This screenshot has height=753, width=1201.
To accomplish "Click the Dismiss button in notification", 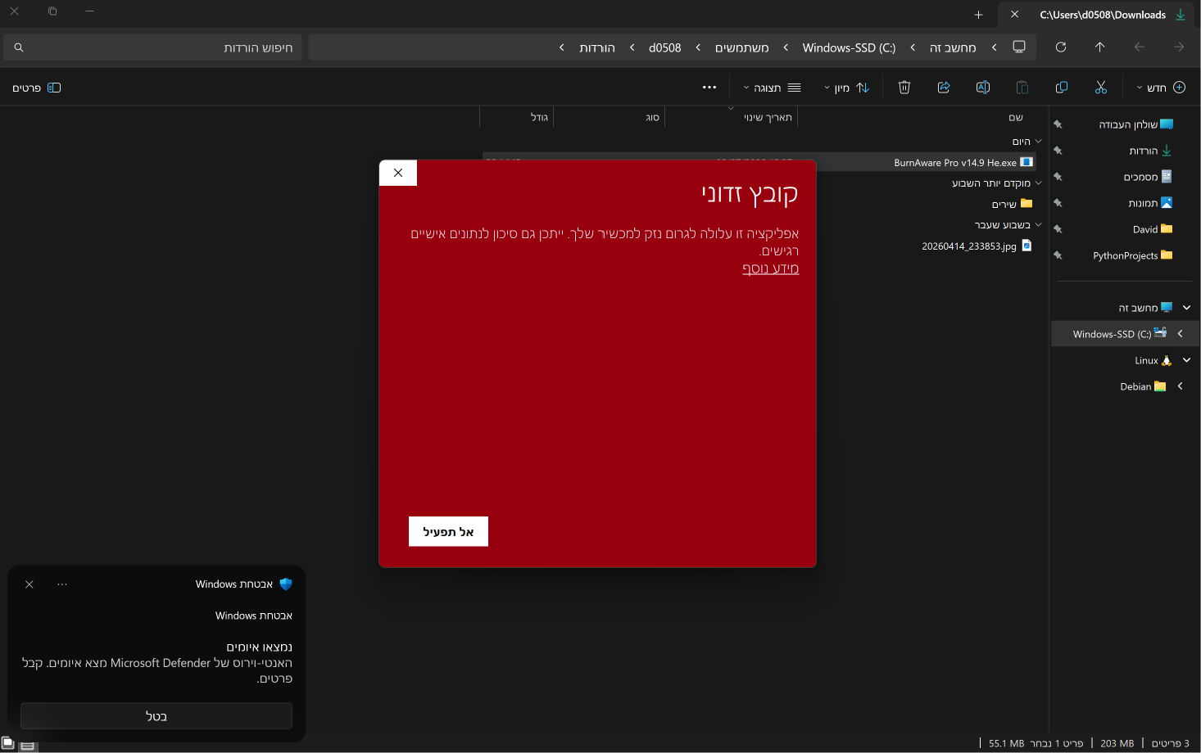I will coord(156,716).
